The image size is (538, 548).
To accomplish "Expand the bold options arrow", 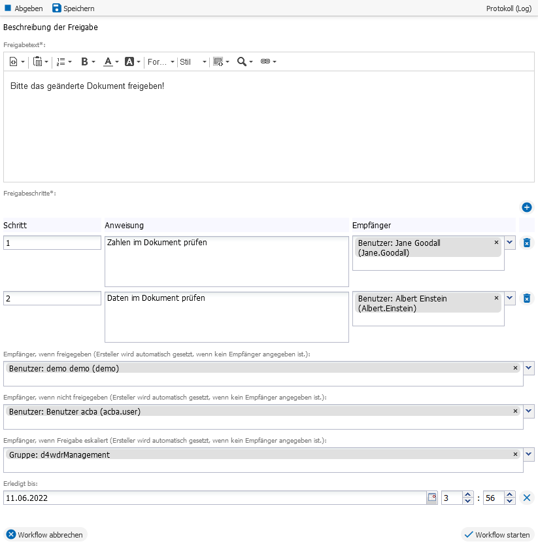I will pyautogui.click(x=93, y=62).
